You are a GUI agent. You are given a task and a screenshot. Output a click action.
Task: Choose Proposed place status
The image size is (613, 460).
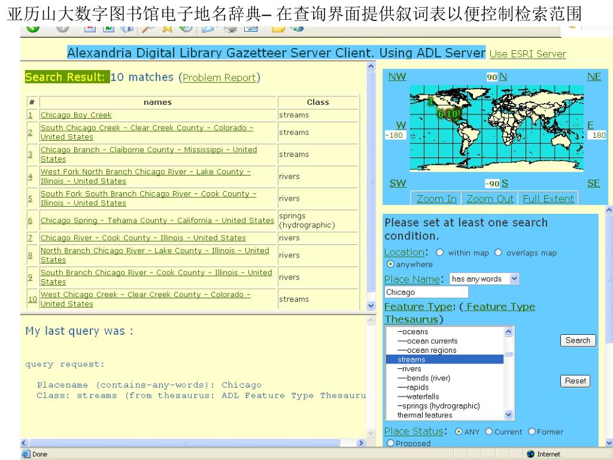[x=390, y=443]
